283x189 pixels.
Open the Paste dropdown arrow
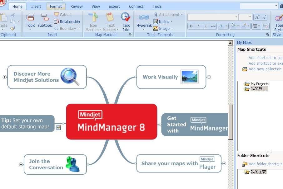click(3, 30)
